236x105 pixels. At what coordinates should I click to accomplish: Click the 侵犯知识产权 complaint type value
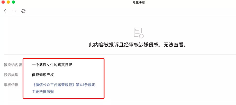coord(43,75)
